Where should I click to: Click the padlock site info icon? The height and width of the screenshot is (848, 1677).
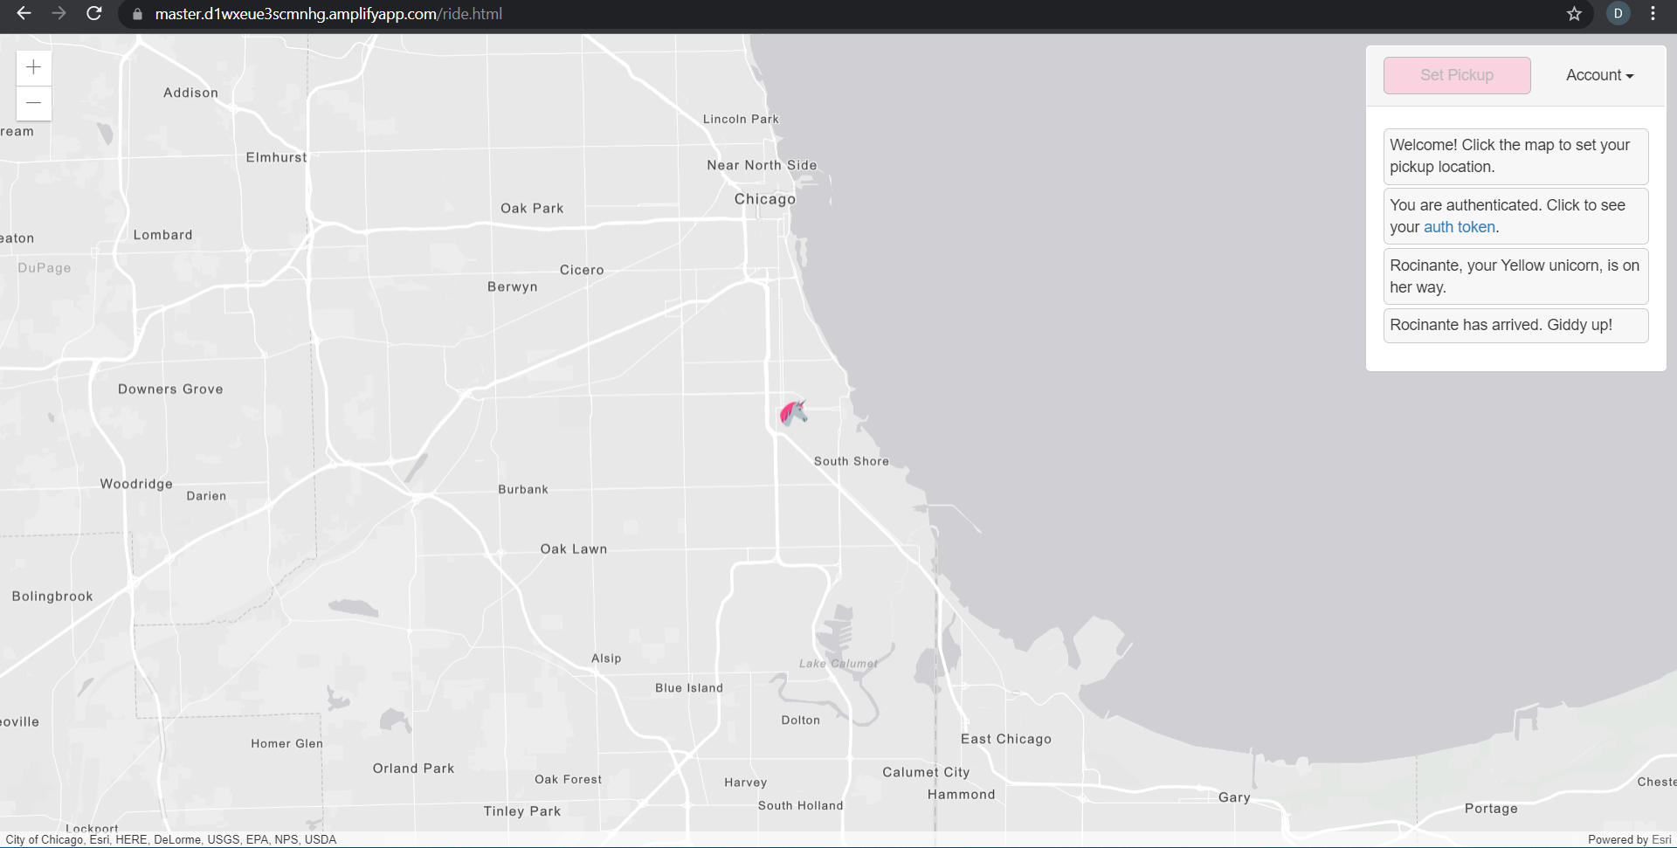[137, 14]
